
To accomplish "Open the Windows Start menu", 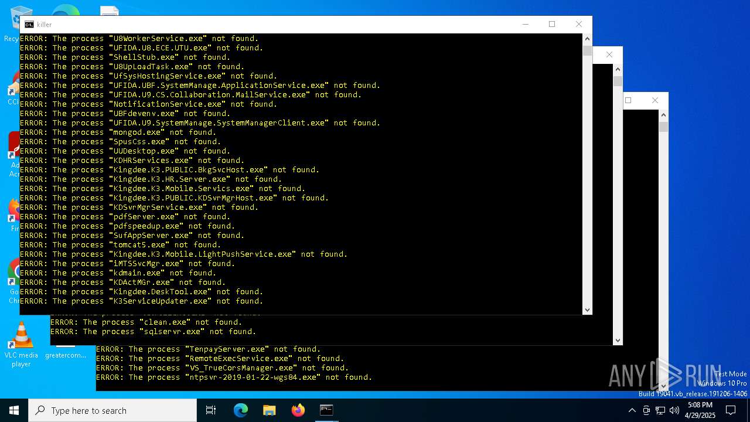I will [x=14, y=410].
